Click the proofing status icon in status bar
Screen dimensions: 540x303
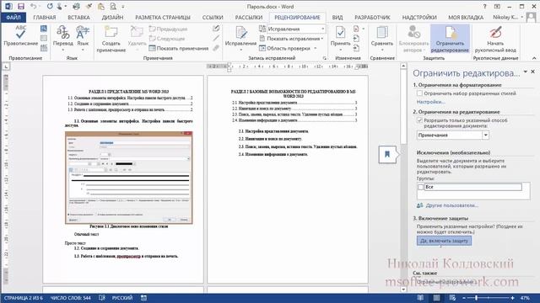click(x=102, y=298)
